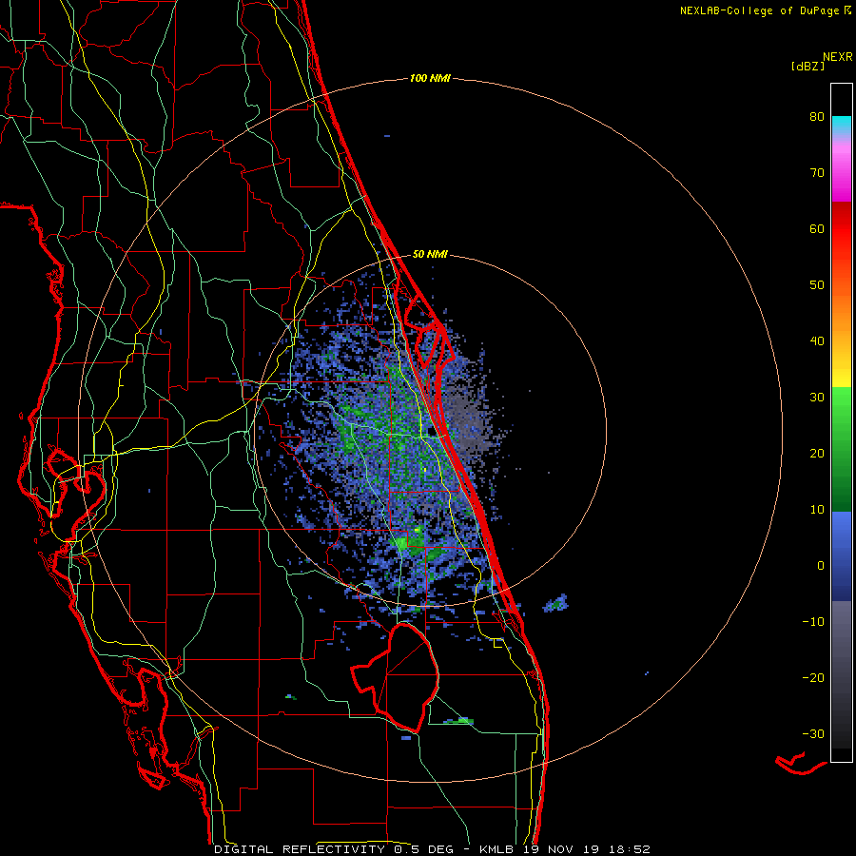Click the cyan segment atop the color bar
Image resolution: width=856 pixels, height=856 pixels.
pyautogui.click(x=842, y=126)
